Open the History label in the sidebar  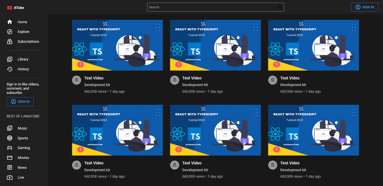tap(23, 69)
